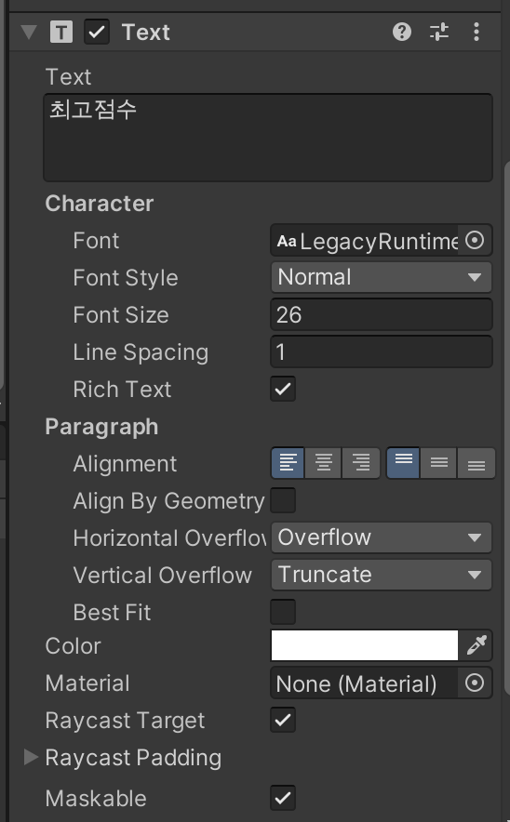The height and width of the screenshot is (822, 510).
Task: Set vertical alignment to middle
Action: click(x=438, y=463)
